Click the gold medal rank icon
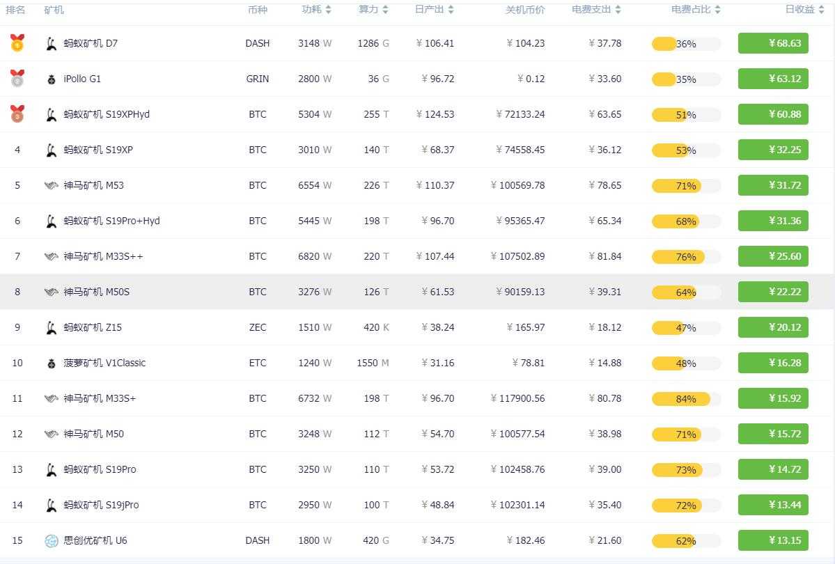Viewport: 835px width, 564px height. pos(17,43)
